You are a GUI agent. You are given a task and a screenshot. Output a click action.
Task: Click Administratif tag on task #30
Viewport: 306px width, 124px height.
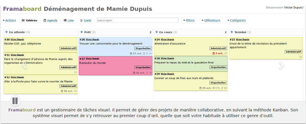(x=68, y=48)
